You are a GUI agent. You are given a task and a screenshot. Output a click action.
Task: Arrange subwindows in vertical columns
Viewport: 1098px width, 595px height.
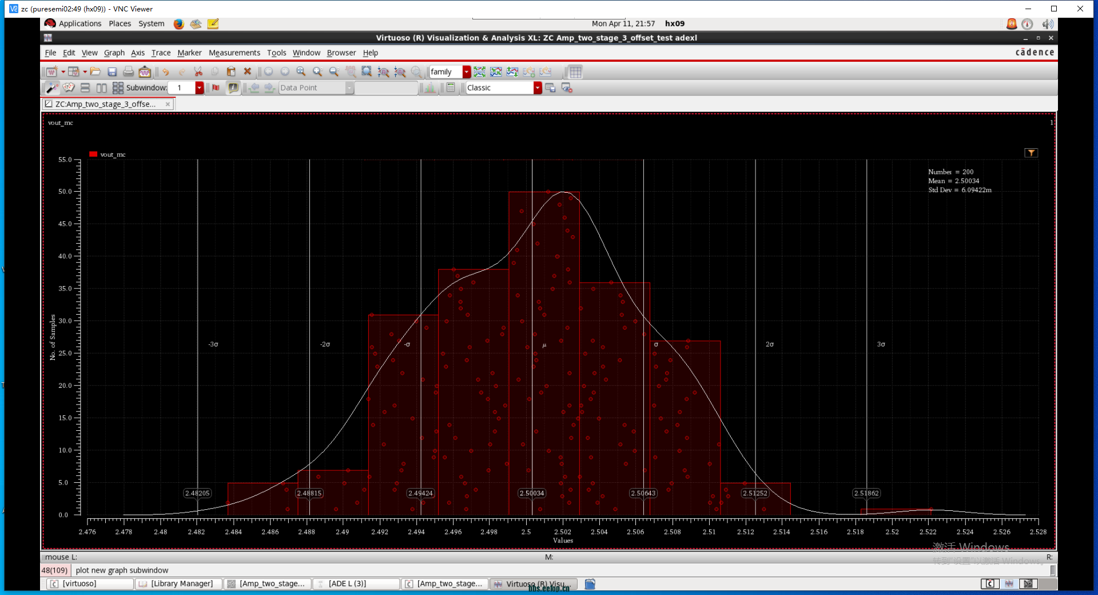101,88
